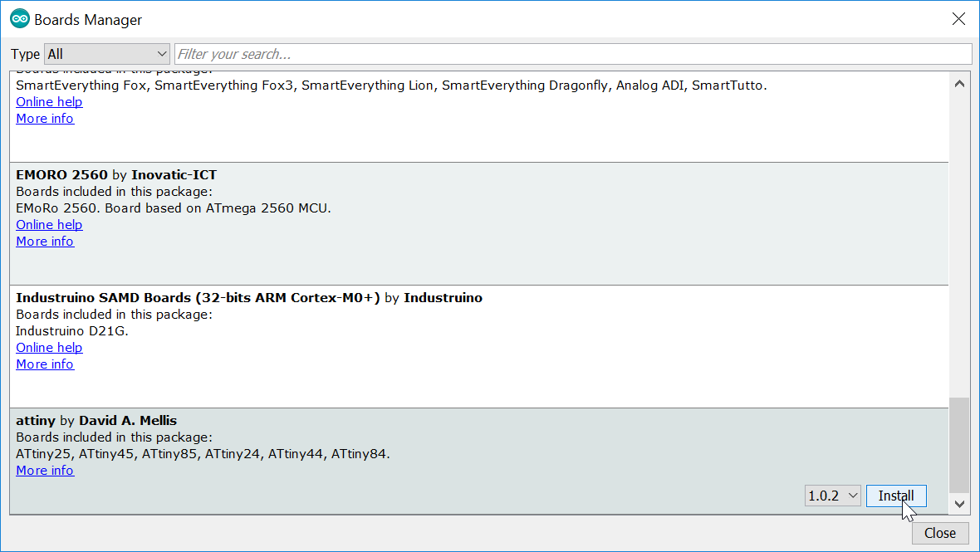This screenshot has height=552, width=980.
Task: Click the Arduino logo icon in title bar
Action: [19, 19]
